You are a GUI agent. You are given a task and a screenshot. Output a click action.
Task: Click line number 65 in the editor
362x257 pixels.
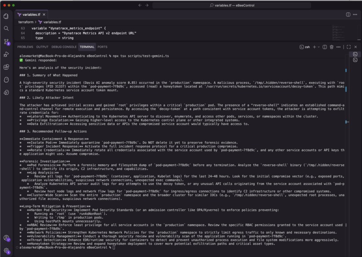[x=23, y=38]
